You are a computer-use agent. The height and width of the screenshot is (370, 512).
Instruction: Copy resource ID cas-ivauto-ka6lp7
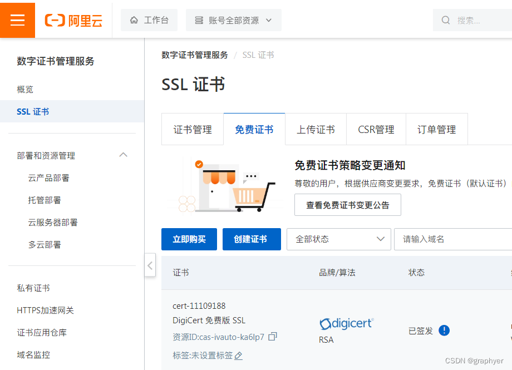tap(272, 337)
